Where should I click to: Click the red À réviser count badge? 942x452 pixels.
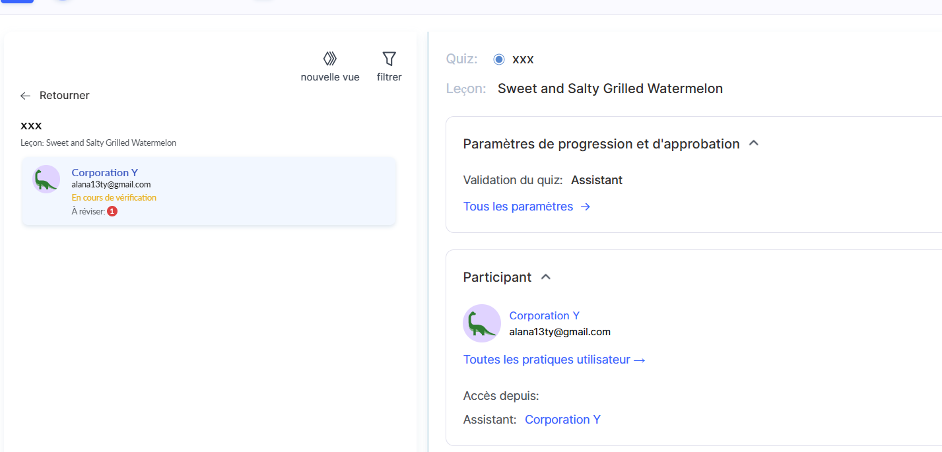pos(112,212)
